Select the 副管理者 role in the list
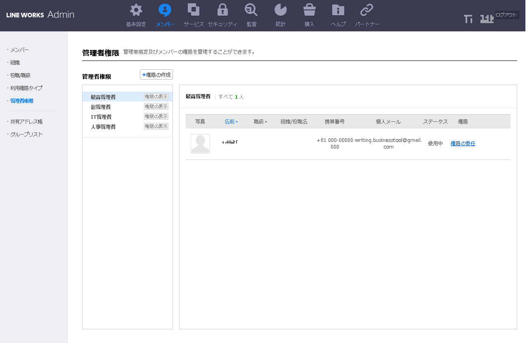This screenshot has height=343, width=532. point(101,107)
